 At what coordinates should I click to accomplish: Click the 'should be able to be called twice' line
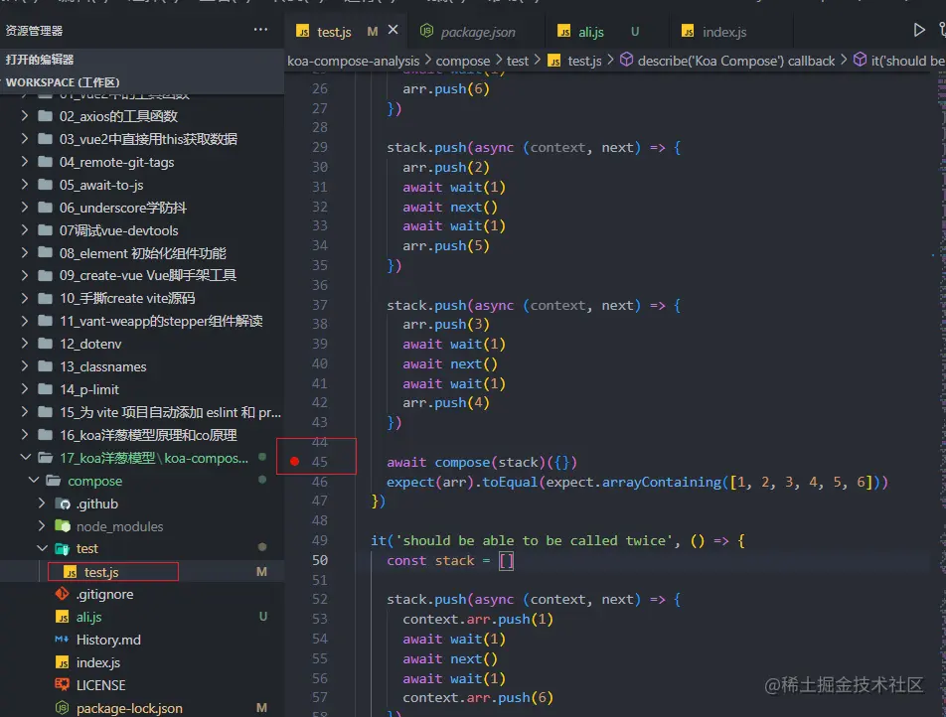tap(558, 540)
